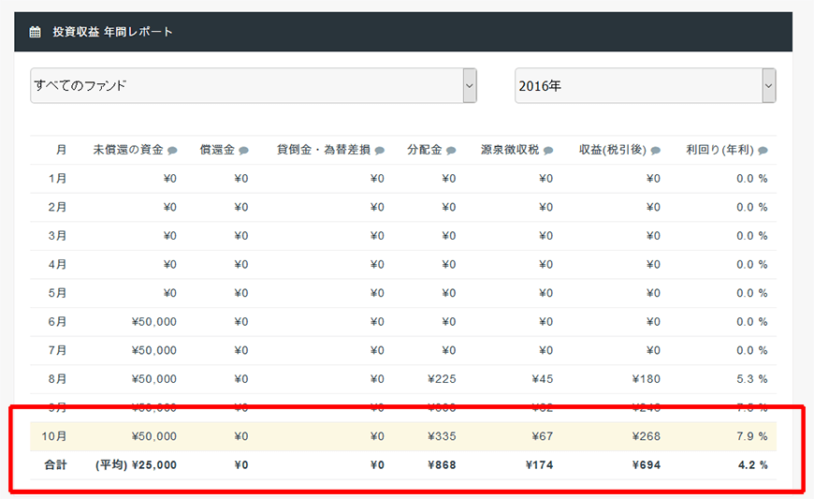Click tooltip bubble next to 未償還の資金
The image size is (814, 499).
pos(172,151)
